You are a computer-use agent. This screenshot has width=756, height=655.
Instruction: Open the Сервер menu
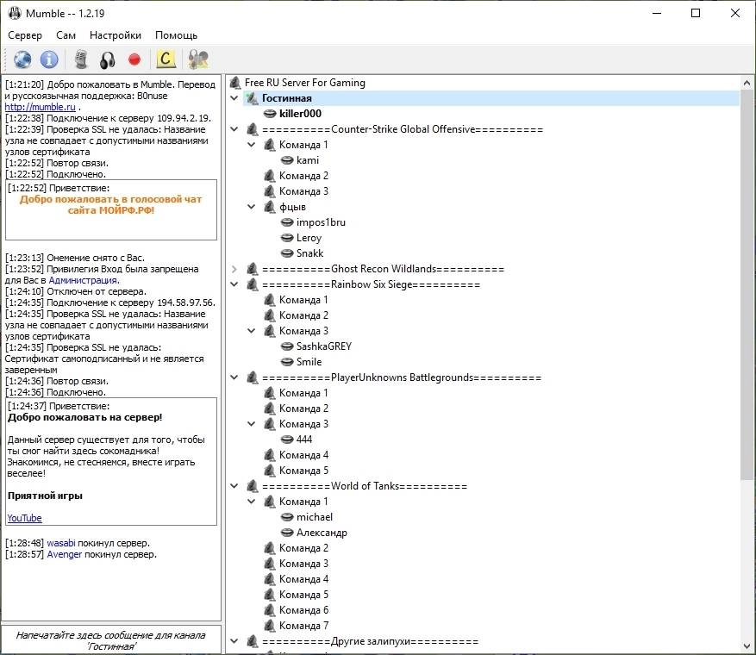pyautogui.click(x=25, y=35)
